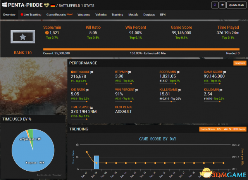Click the '#1 - Top 0.1%' BTR rank text
This screenshot has height=180, width=248.
(x=79, y=81)
